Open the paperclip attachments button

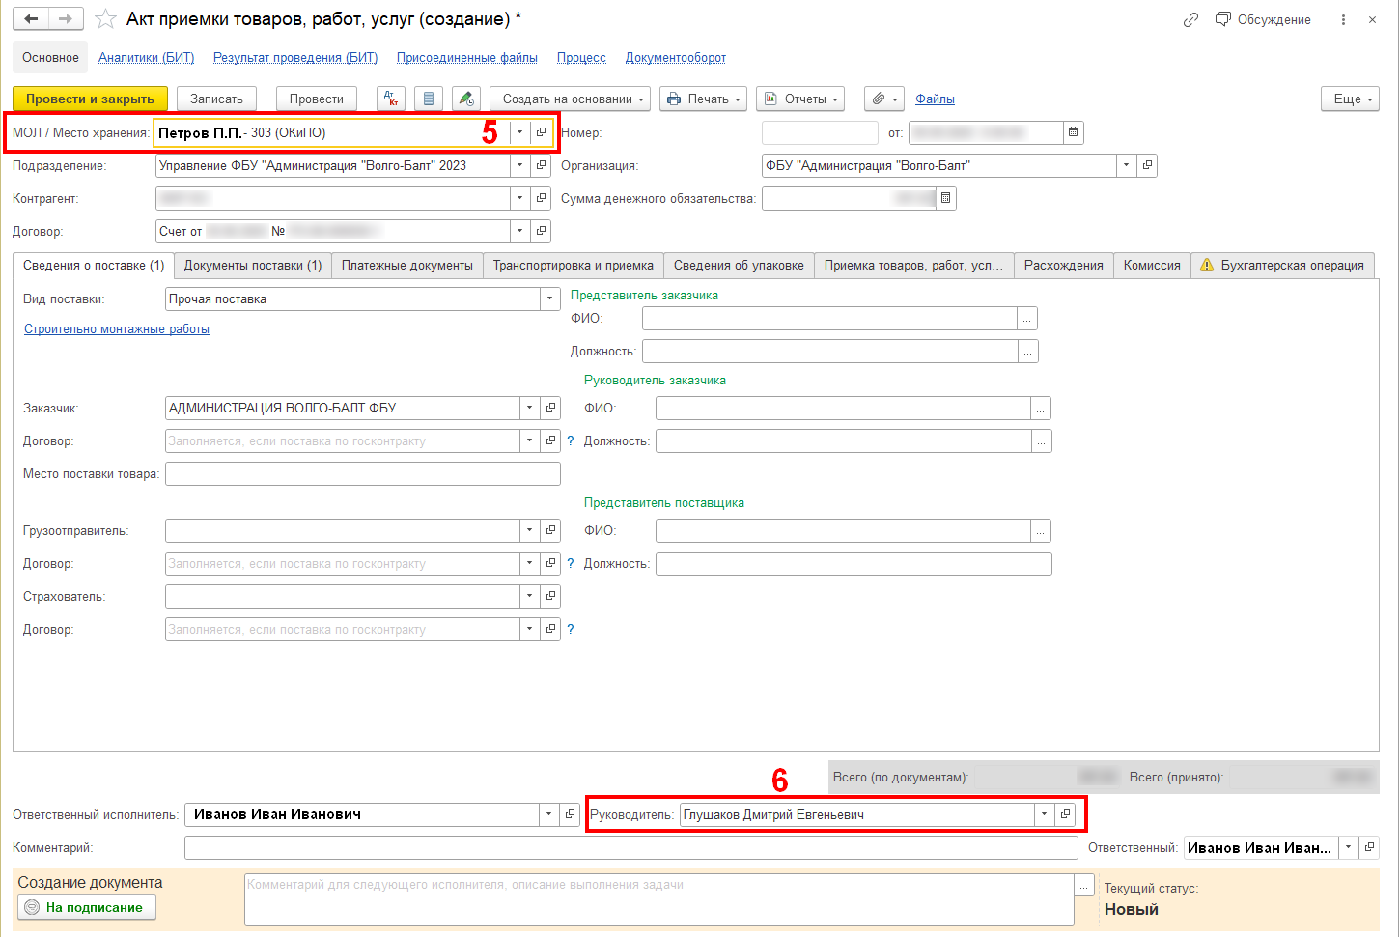point(883,99)
